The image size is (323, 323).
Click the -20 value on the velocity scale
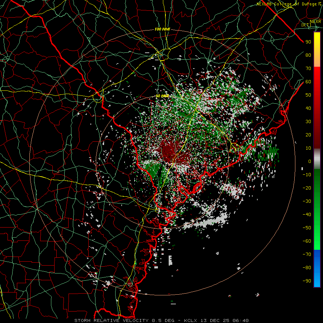point(307,188)
